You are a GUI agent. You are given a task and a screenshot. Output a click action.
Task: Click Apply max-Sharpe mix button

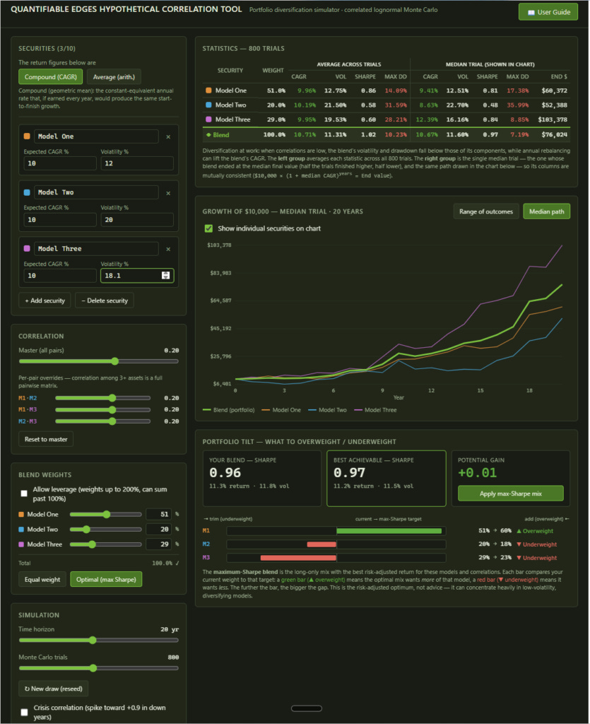[511, 494]
